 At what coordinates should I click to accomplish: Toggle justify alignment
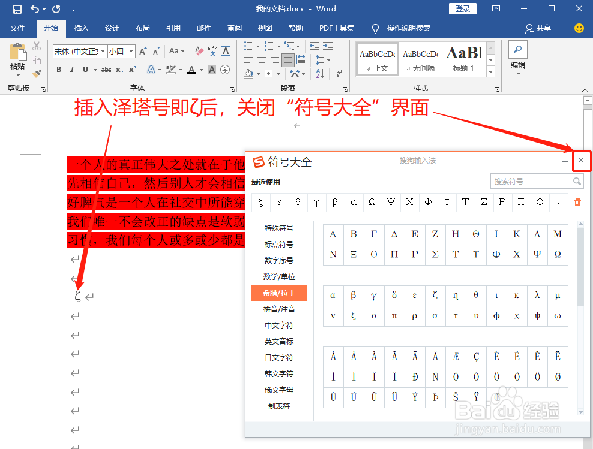click(288, 60)
